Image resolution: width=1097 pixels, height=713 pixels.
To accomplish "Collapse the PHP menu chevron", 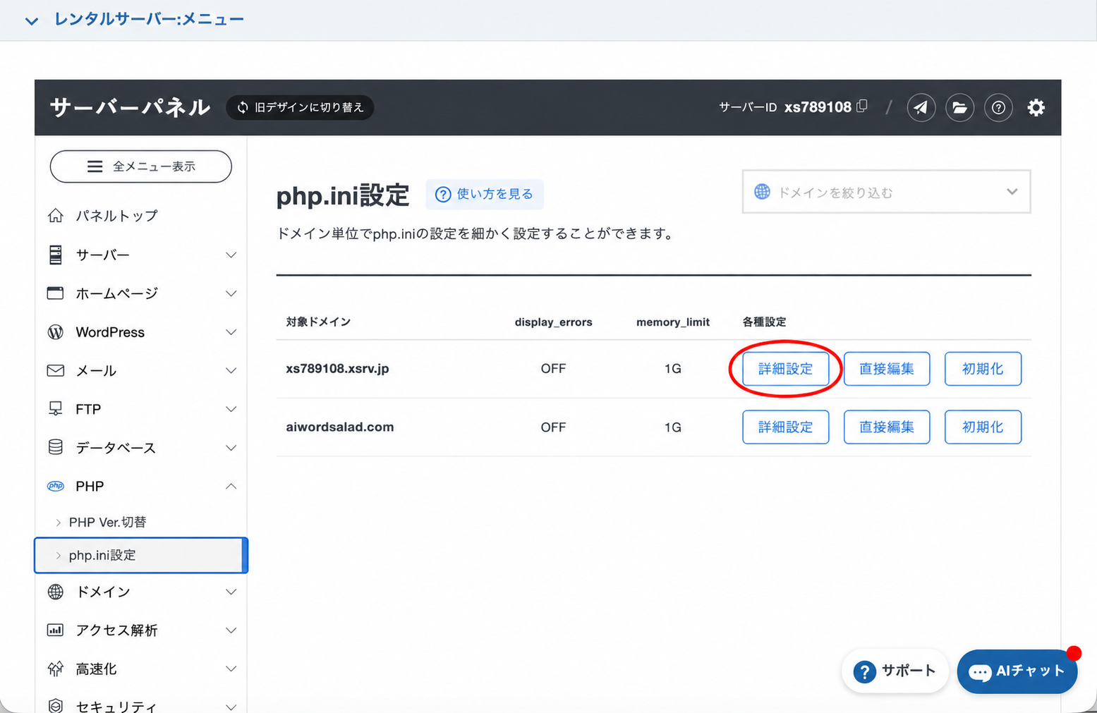I will (231, 486).
